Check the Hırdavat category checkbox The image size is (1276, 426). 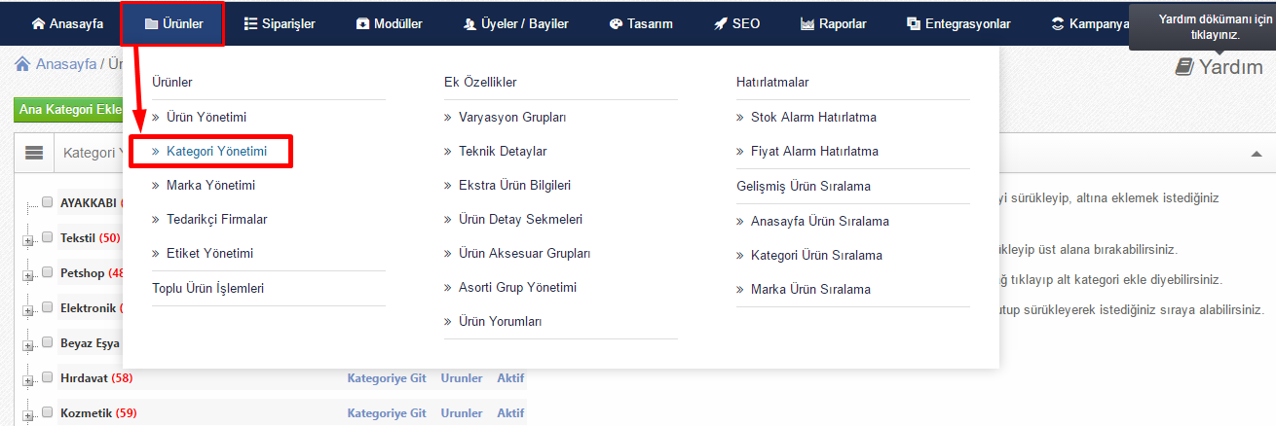pyautogui.click(x=47, y=376)
